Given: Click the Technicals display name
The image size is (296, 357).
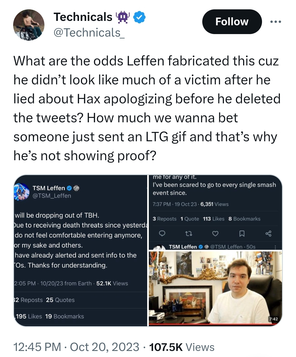Looking at the screenshot, I should click(83, 17).
